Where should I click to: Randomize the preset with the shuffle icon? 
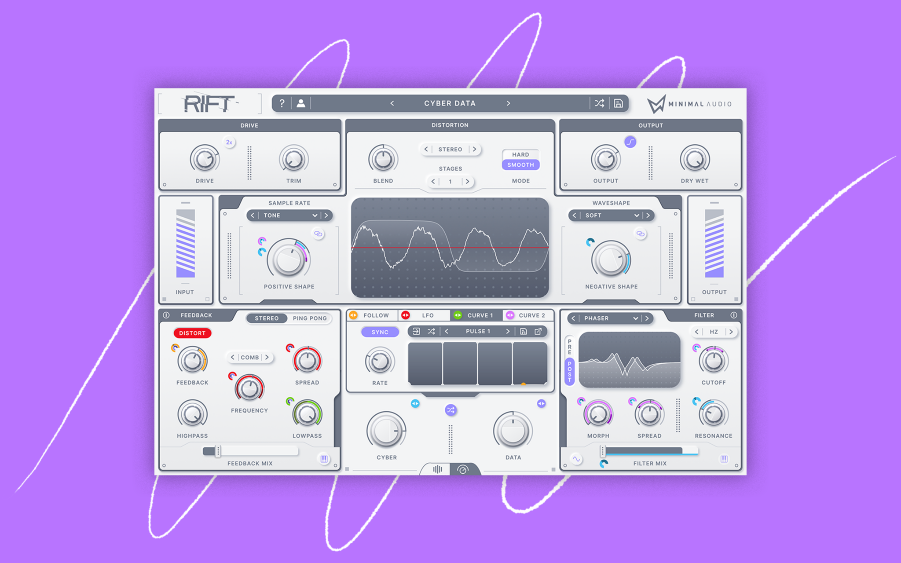coord(599,103)
